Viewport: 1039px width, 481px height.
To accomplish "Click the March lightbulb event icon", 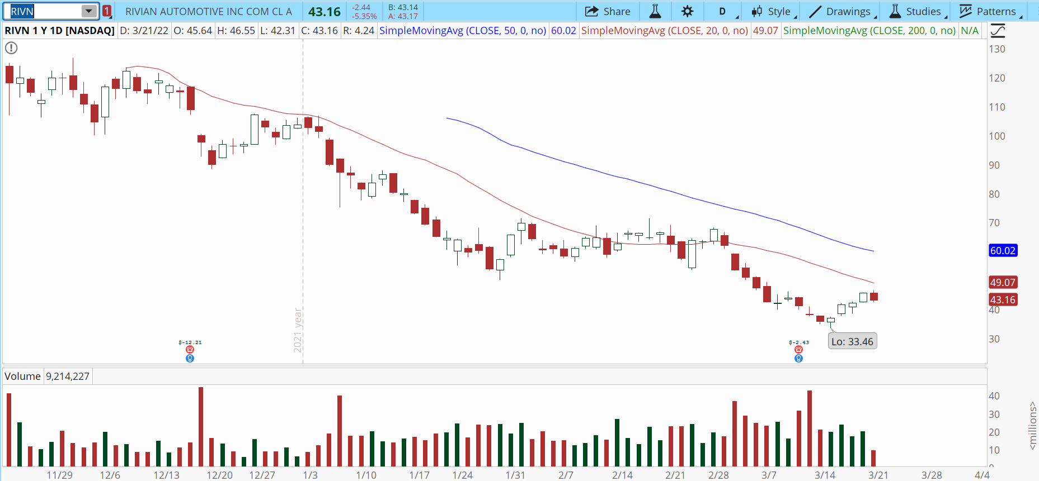I will coord(798,358).
